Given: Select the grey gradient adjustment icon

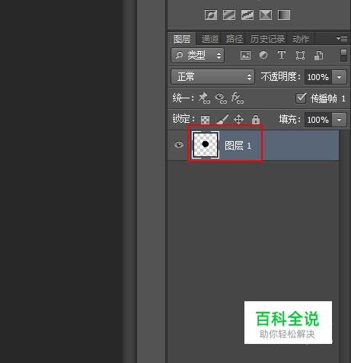Looking at the screenshot, I should coord(284,14).
